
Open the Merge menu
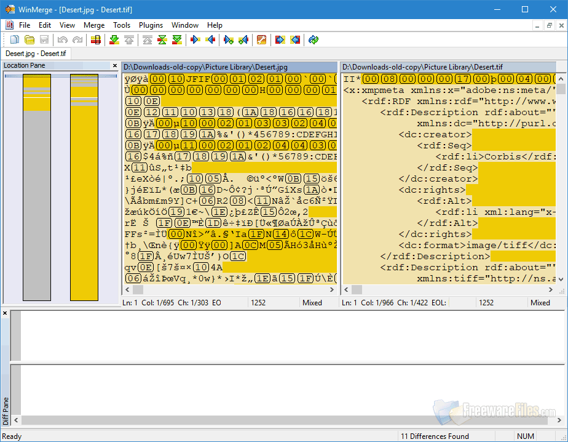coord(93,25)
